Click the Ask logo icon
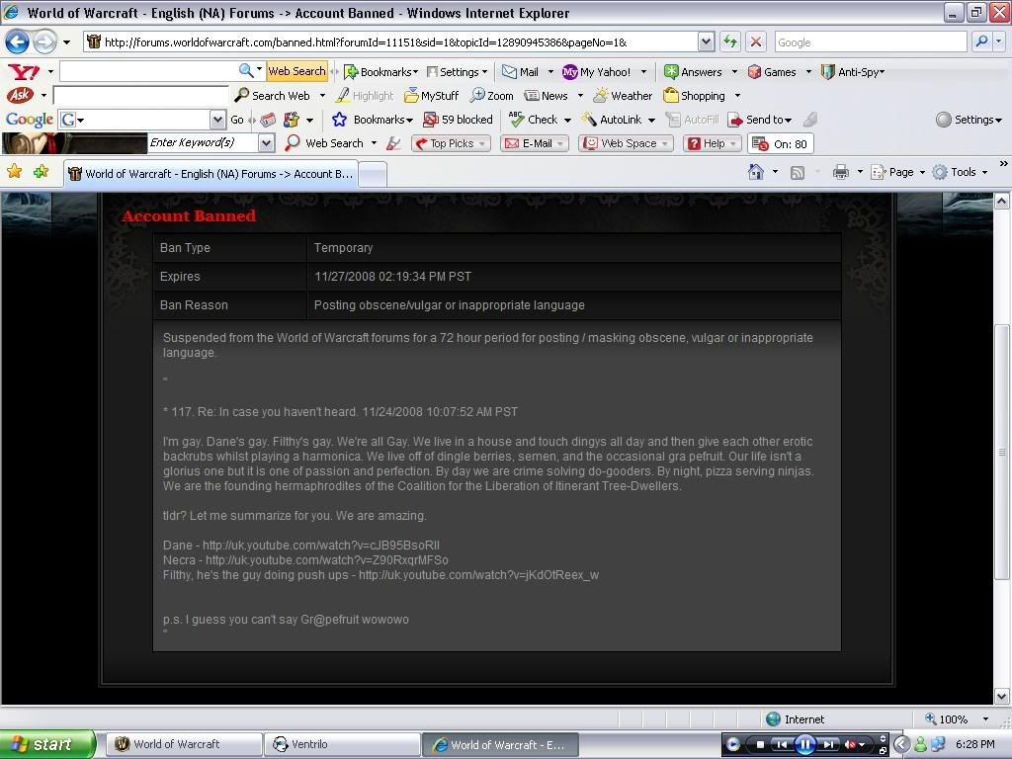Image resolution: width=1012 pixels, height=759 pixels. click(20, 96)
